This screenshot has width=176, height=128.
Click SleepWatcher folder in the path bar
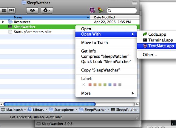(92, 110)
